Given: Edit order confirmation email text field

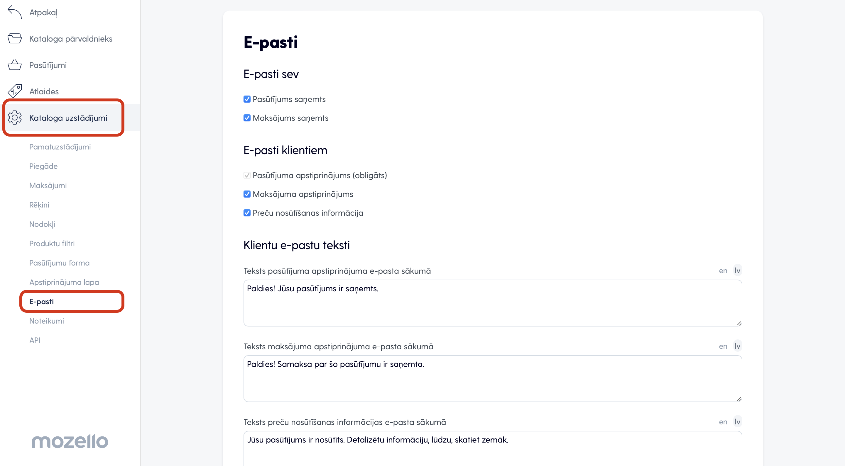Looking at the screenshot, I should [493, 303].
